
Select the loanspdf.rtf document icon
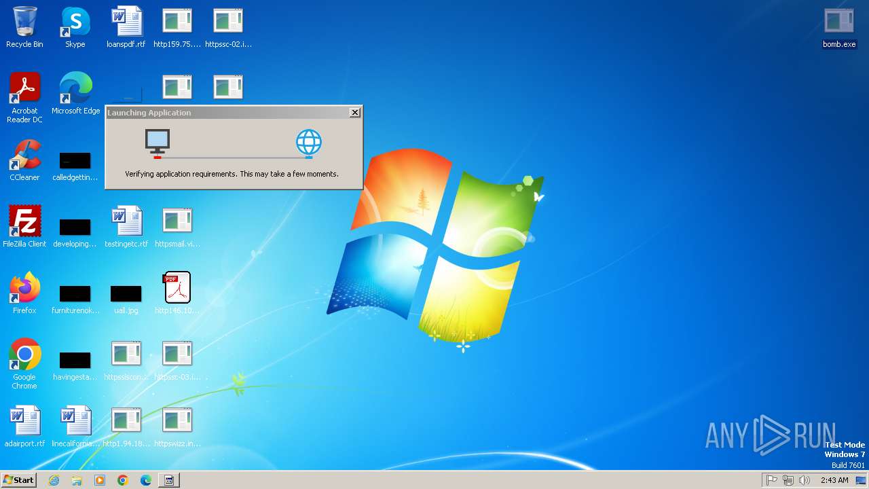tap(126, 27)
